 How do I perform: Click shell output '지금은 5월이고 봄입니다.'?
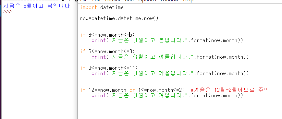38,6
